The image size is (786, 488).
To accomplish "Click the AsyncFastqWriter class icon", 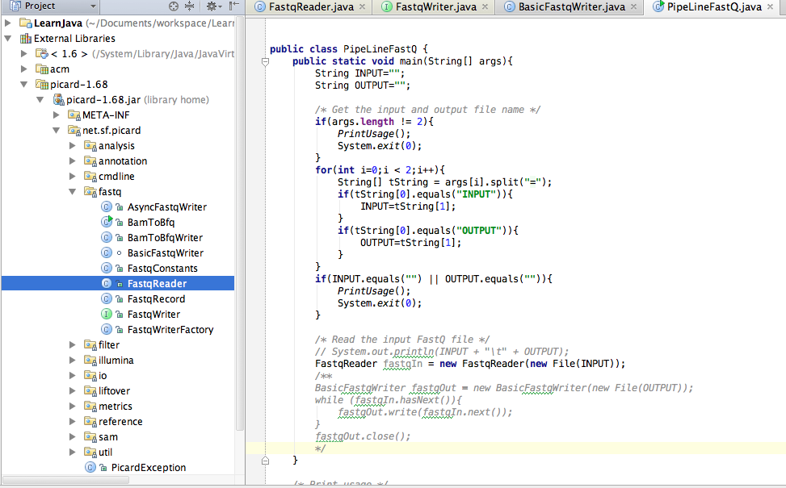I will 106,206.
